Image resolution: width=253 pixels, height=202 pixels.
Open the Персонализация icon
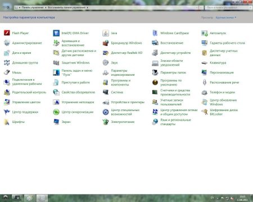coord(205,72)
